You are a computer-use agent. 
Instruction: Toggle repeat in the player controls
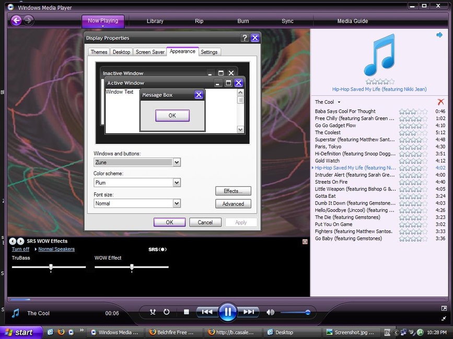pos(166,312)
